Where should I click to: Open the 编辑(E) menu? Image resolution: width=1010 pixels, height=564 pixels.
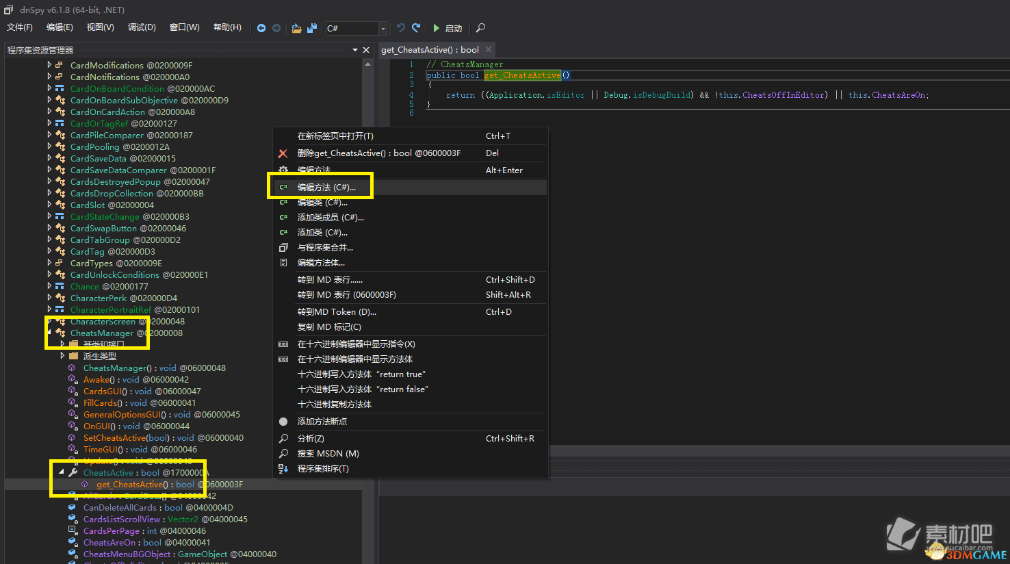[x=60, y=27]
